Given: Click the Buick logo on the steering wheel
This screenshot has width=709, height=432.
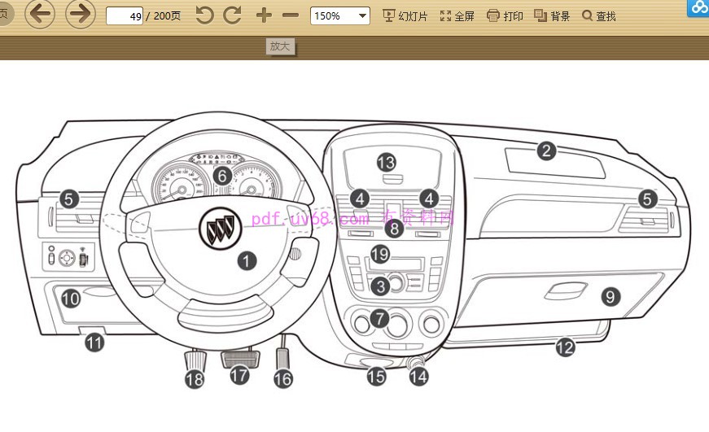Looking at the screenshot, I should [x=219, y=232].
